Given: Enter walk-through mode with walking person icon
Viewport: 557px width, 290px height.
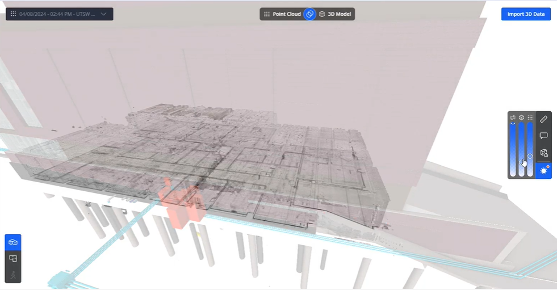Looking at the screenshot, I should [x=13, y=275].
